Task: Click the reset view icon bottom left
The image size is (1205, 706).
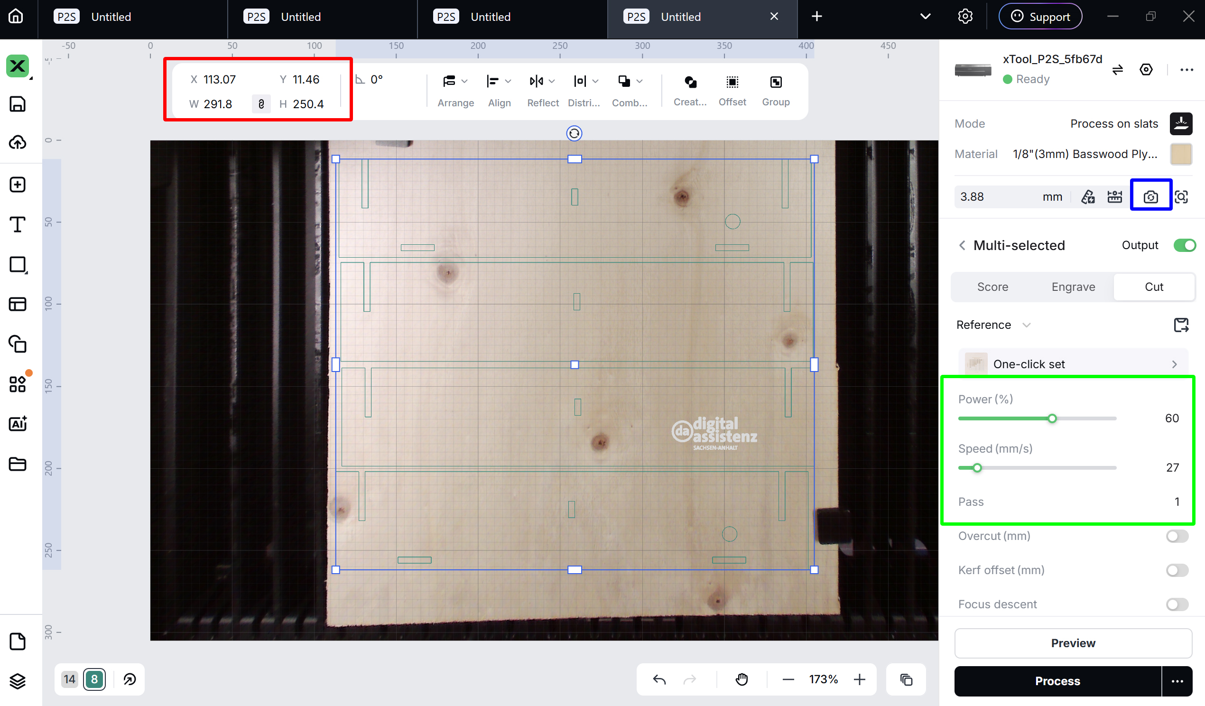Action: click(130, 679)
